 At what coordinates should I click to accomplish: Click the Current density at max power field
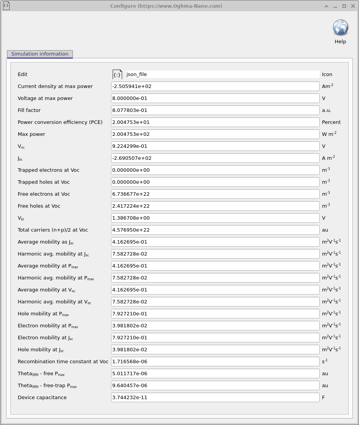(x=215, y=86)
